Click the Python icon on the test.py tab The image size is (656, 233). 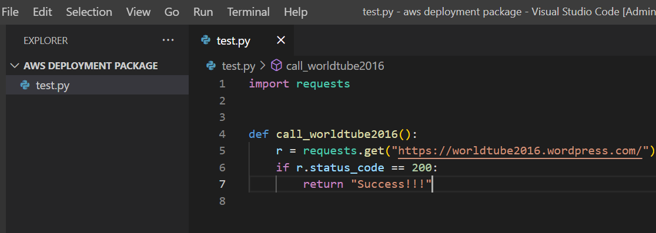pyautogui.click(x=205, y=40)
